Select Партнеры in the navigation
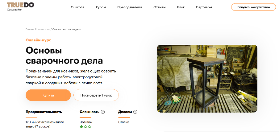279x132 pixels. click(x=204, y=7)
